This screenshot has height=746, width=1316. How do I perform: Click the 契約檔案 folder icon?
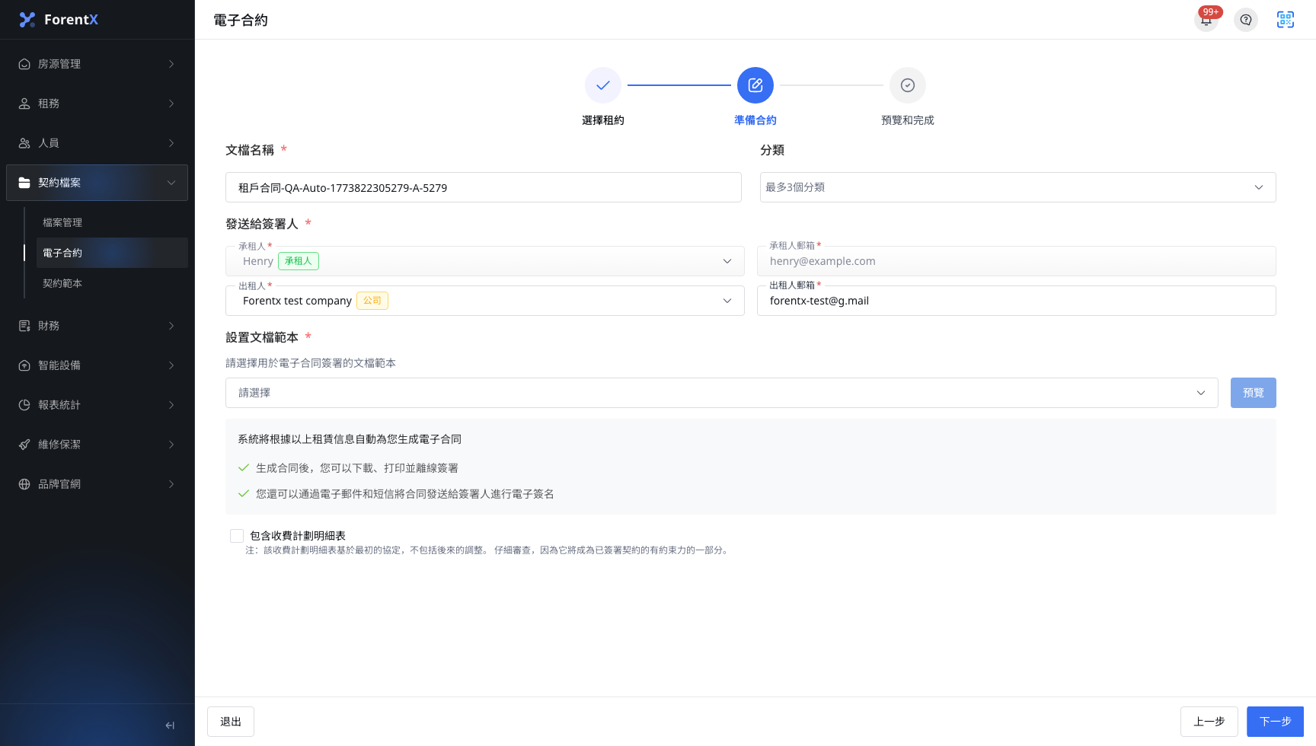coord(24,183)
